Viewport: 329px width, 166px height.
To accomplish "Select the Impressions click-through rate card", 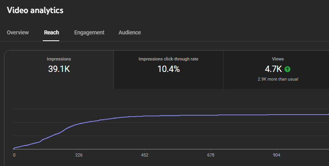I will [168, 70].
